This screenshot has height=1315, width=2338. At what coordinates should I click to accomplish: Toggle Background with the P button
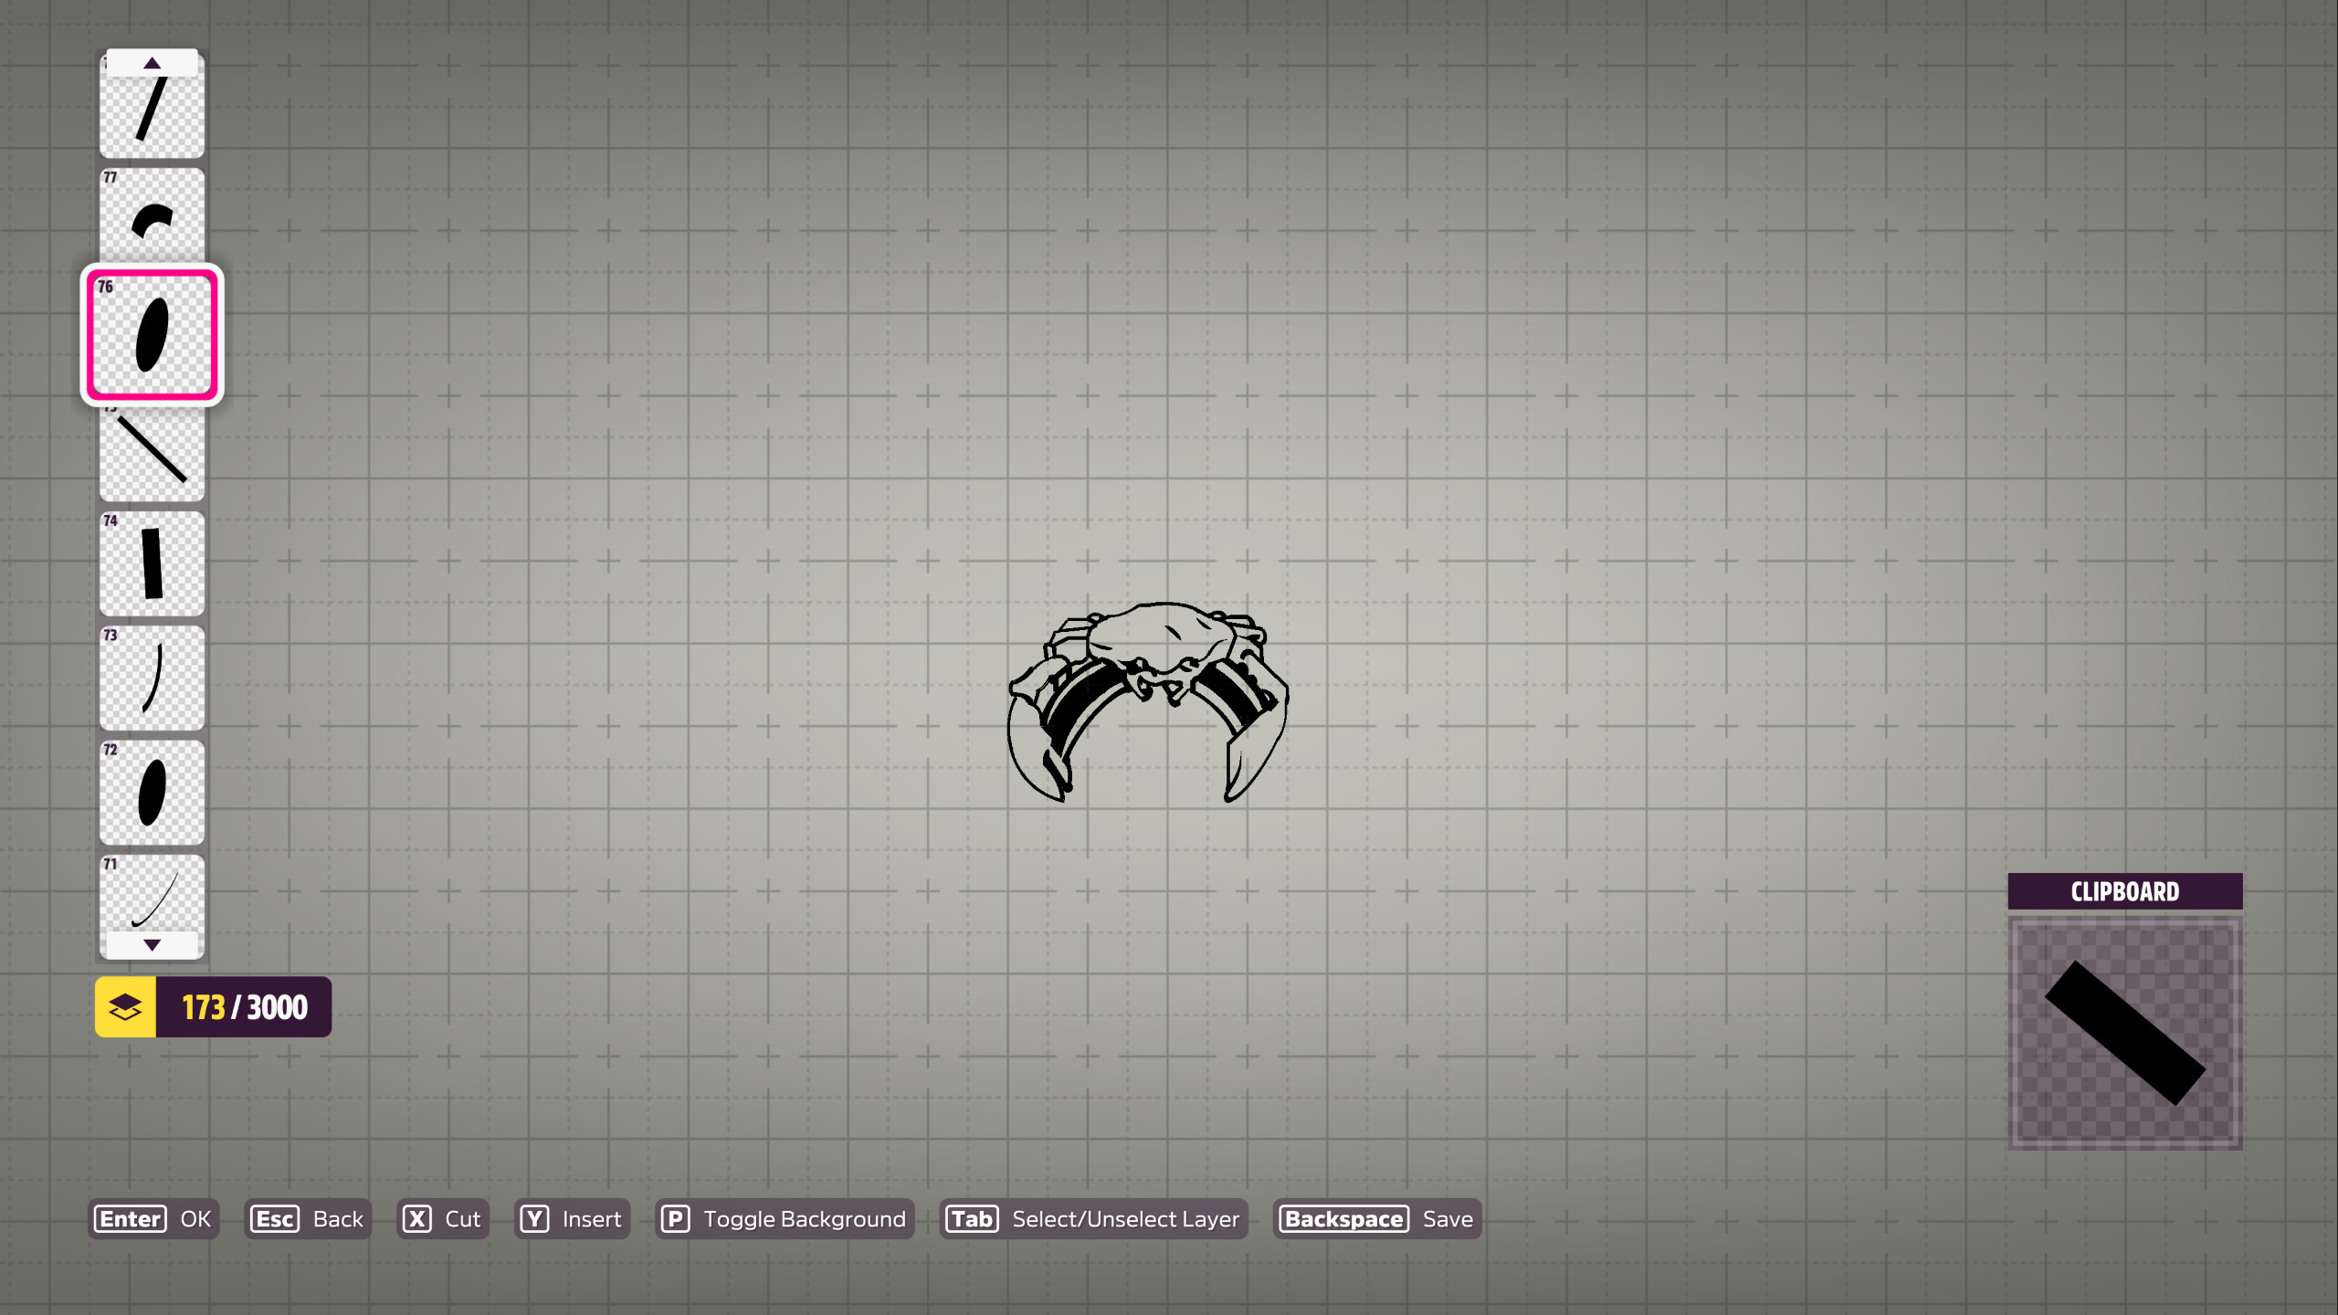785,1219
